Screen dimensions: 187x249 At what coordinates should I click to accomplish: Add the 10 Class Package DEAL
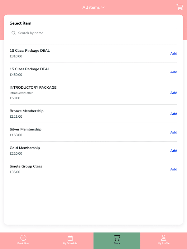click(x=174, y=54)
